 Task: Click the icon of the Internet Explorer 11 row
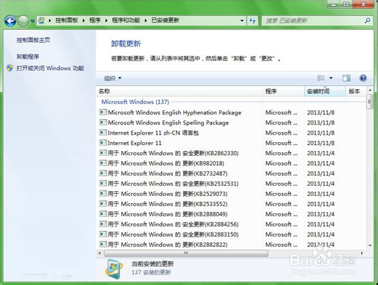tap(103, 143)
